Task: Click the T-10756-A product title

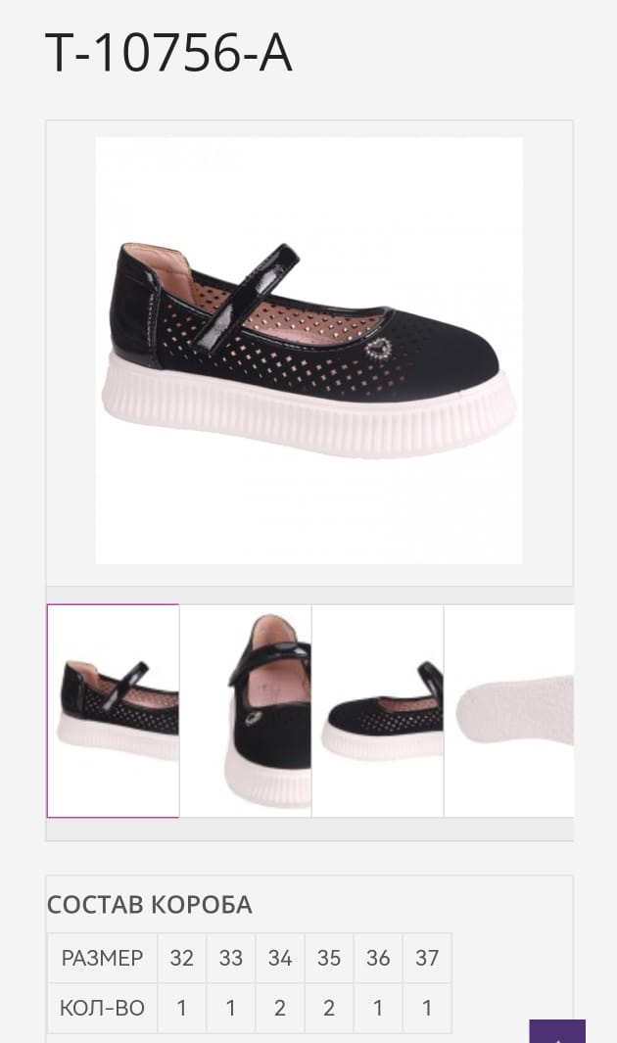Action: [x=168, y=53]
